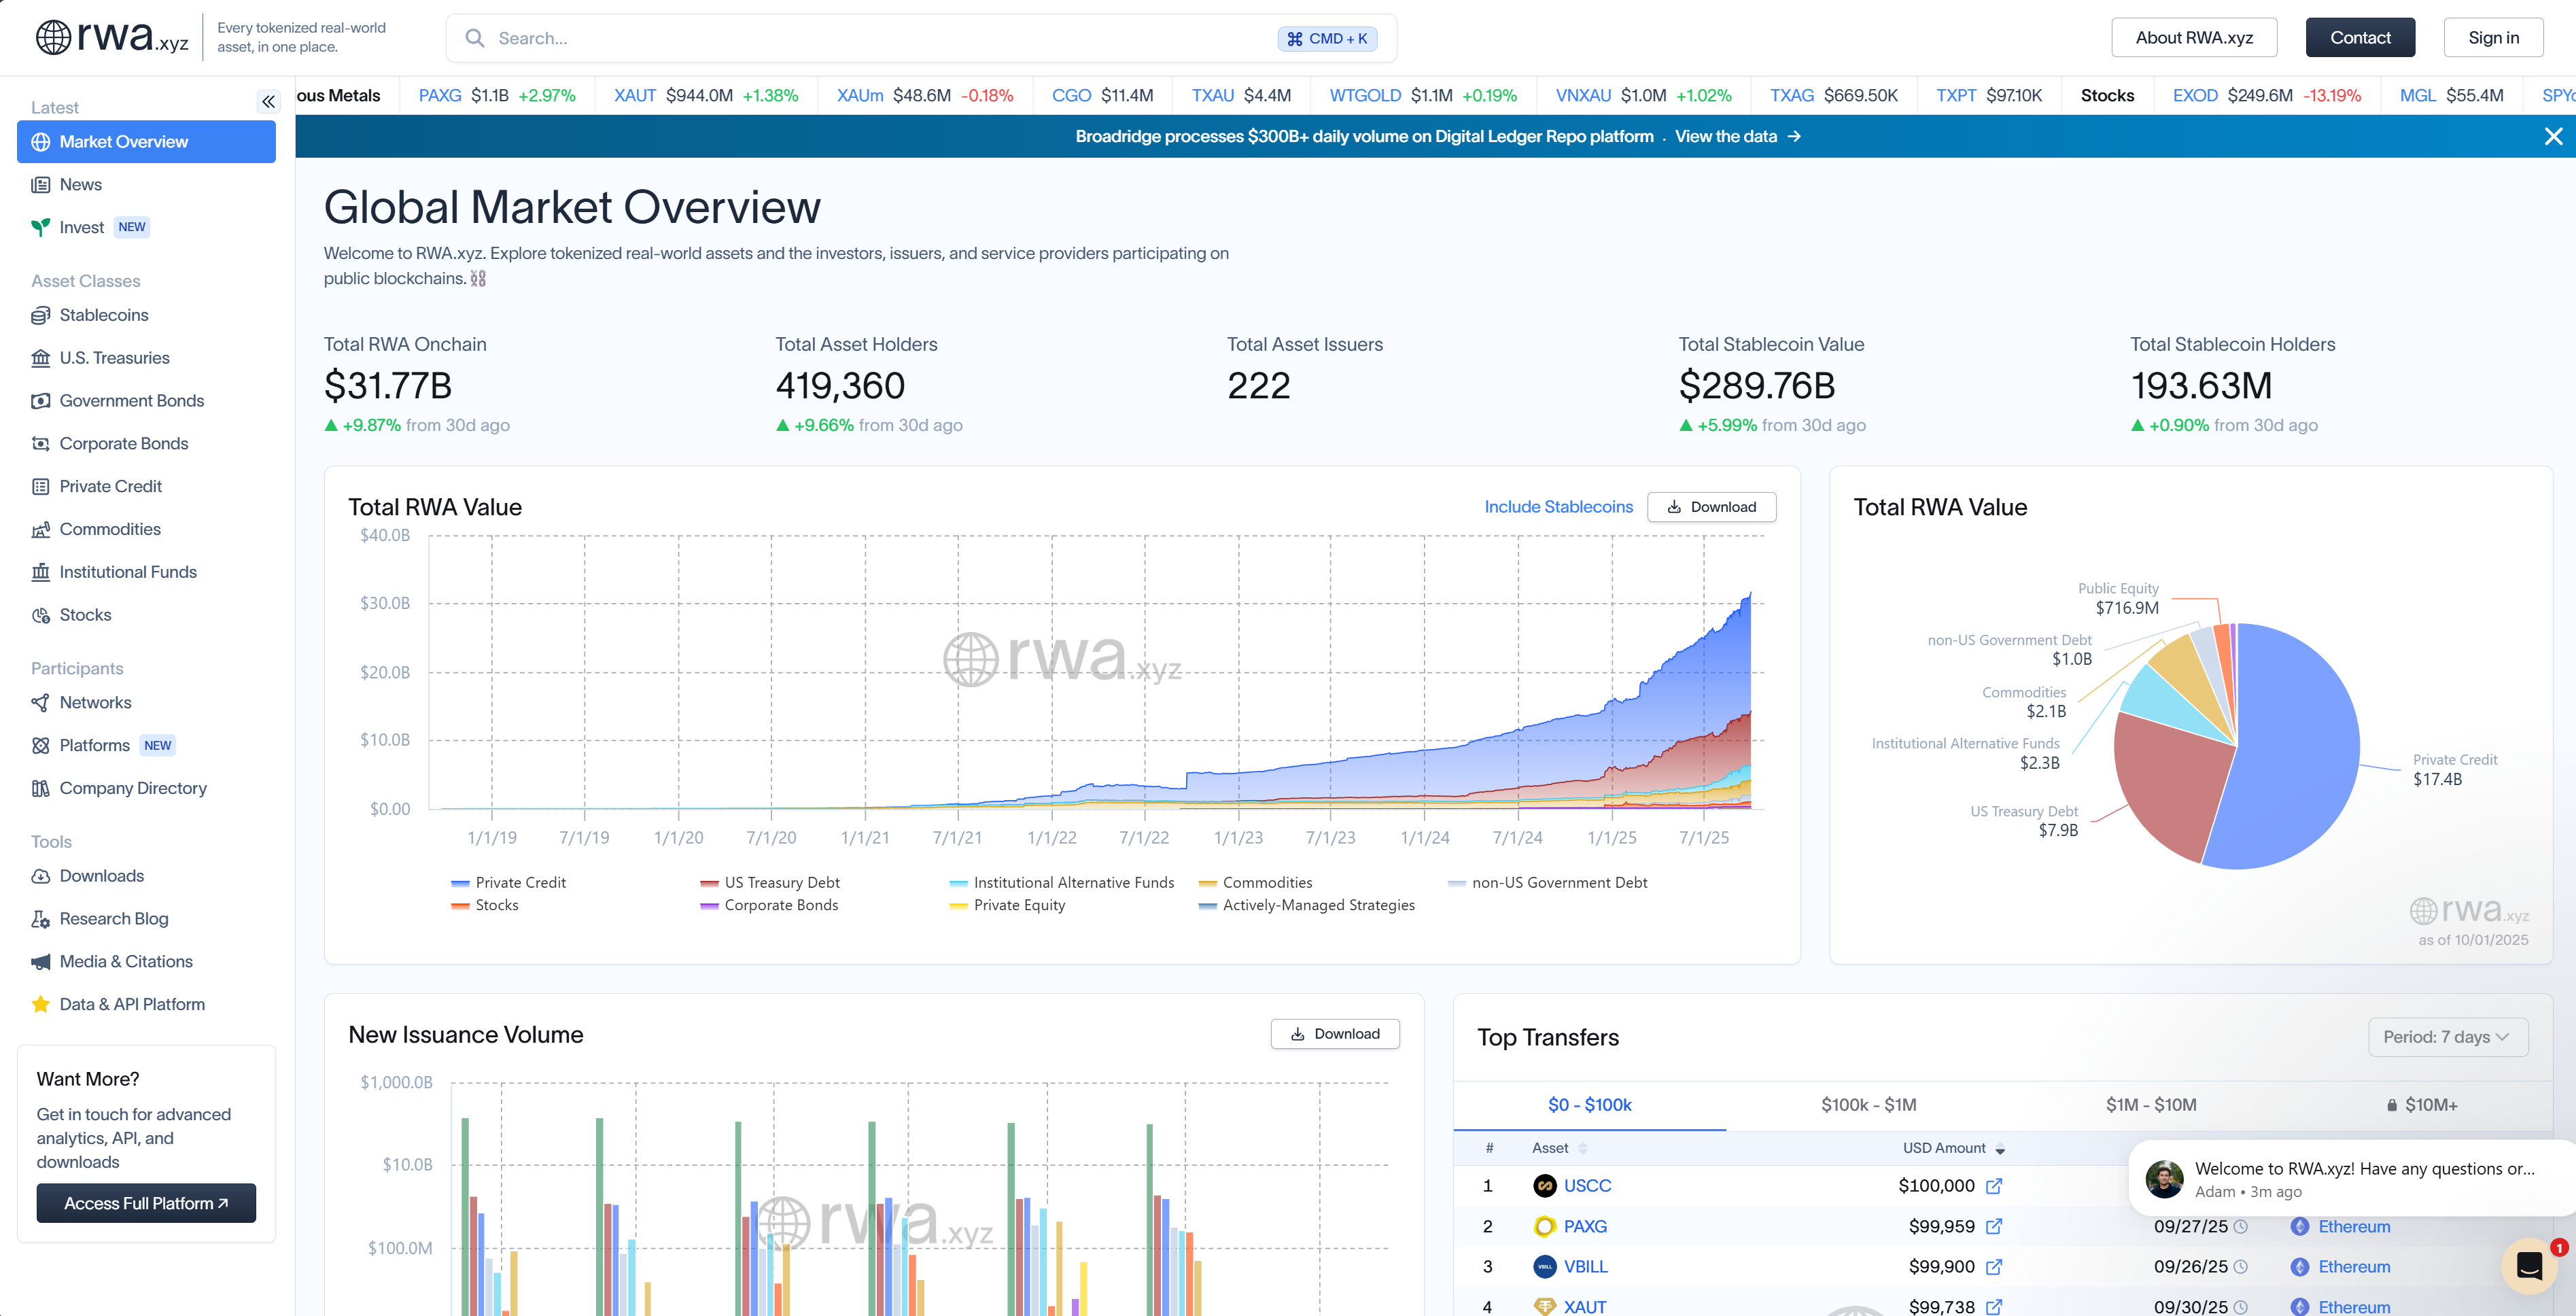Click the Stablecoins coins icon in sidebar
The height and width of the screenshot is (1316, 2576).
pyautogui.click(x=40, y=315)
